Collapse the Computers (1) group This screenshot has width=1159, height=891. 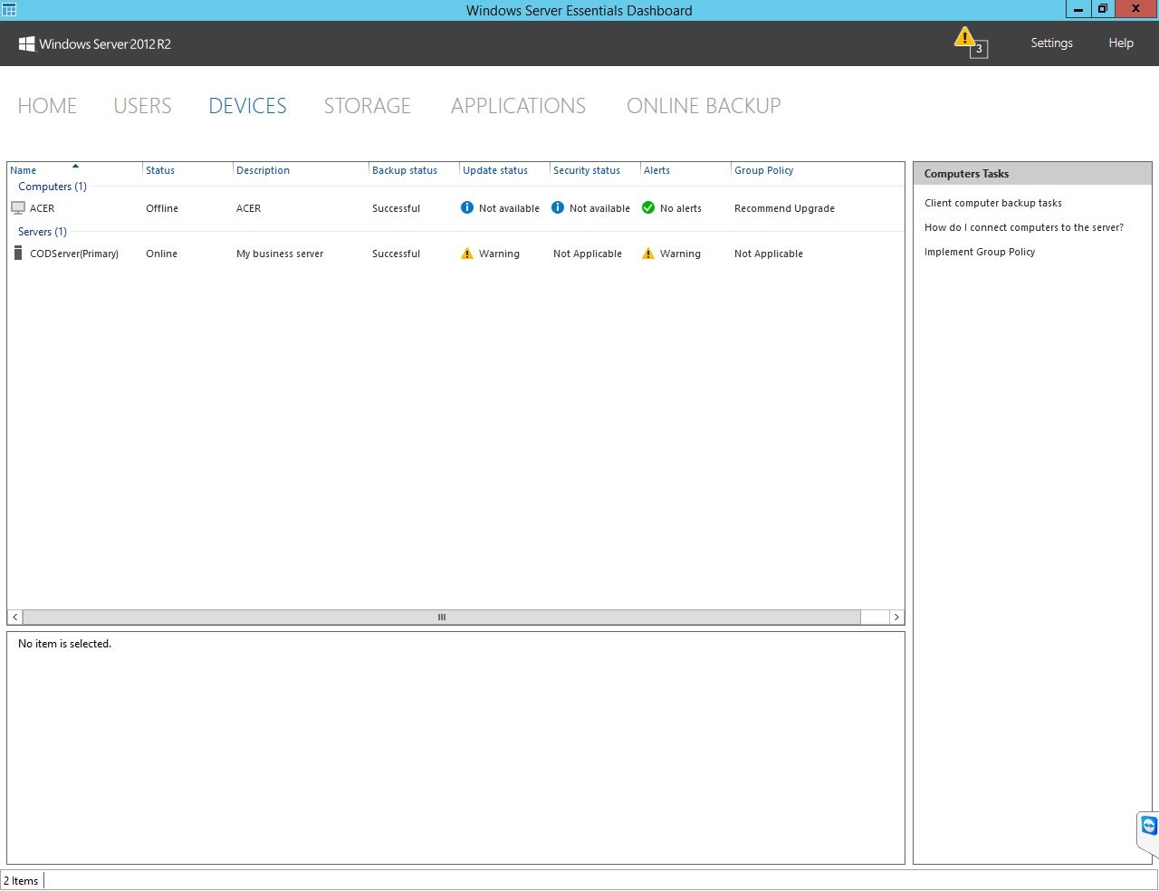pos(53,187)
